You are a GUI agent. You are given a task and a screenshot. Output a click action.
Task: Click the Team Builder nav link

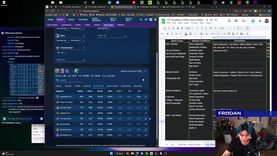pos(97,19)
